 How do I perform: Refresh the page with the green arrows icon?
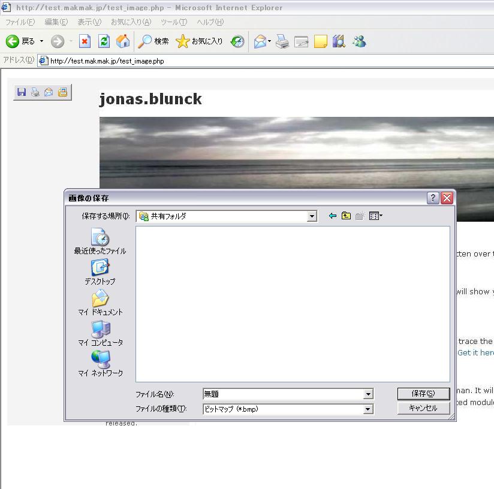click(x=104, y=41)
